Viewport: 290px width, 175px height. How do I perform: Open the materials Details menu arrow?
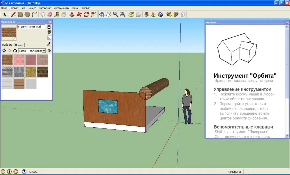(x=49, y=51)
